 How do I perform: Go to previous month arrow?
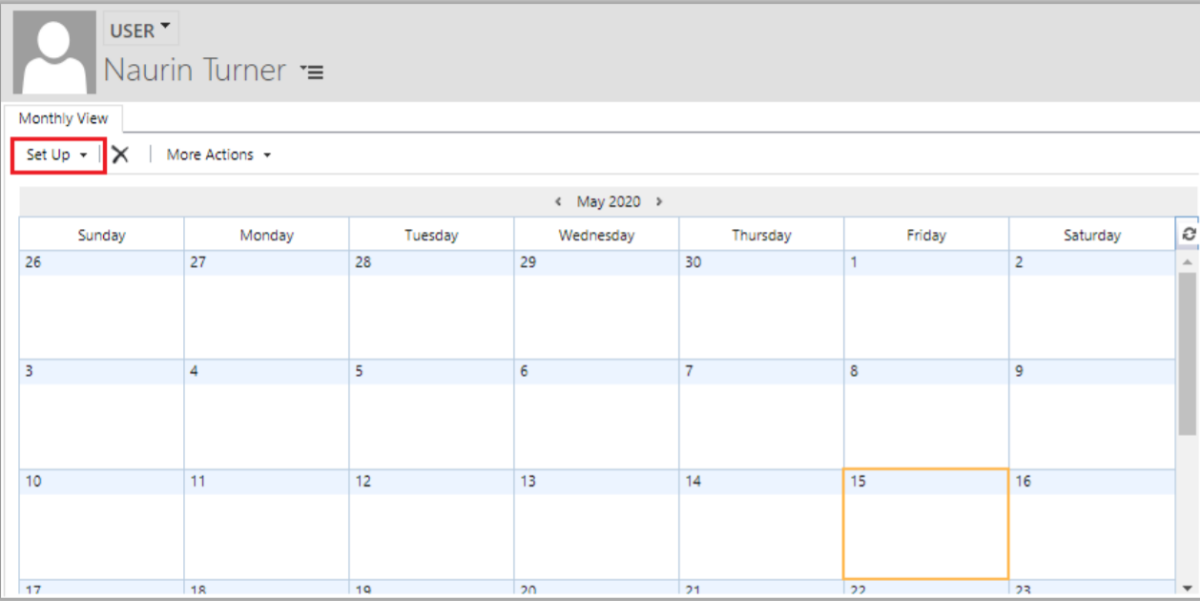click(558, 202)
